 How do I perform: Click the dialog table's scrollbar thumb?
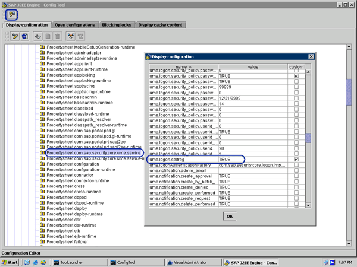tap(308, 138)
